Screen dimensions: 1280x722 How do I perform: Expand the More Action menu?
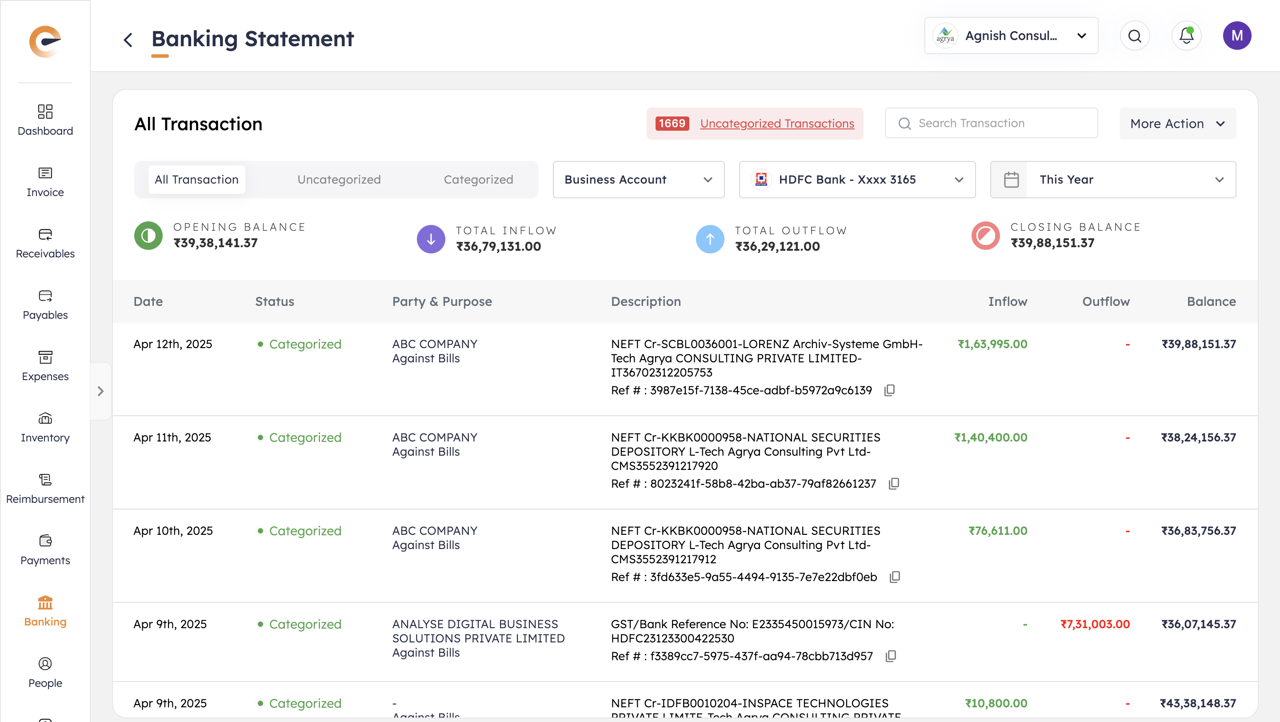tap(1176, 124)
